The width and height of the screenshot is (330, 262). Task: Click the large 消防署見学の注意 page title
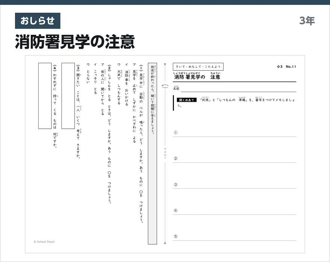(x=75, y=42)
